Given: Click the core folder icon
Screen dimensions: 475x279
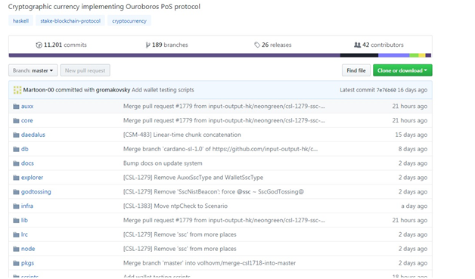Looking at the screenshot, I should 16,120.
